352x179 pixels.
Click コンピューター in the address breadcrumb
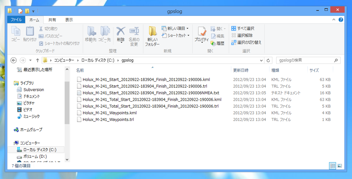coord(64,60)
